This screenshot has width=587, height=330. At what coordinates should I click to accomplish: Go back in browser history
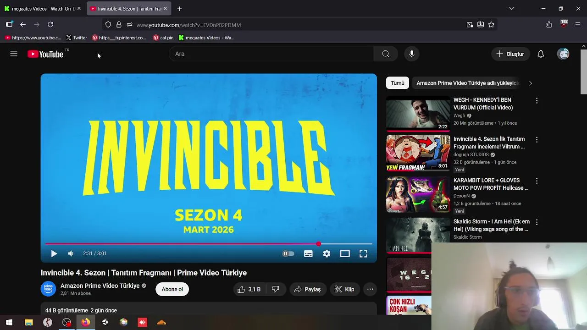coord(23,25)
